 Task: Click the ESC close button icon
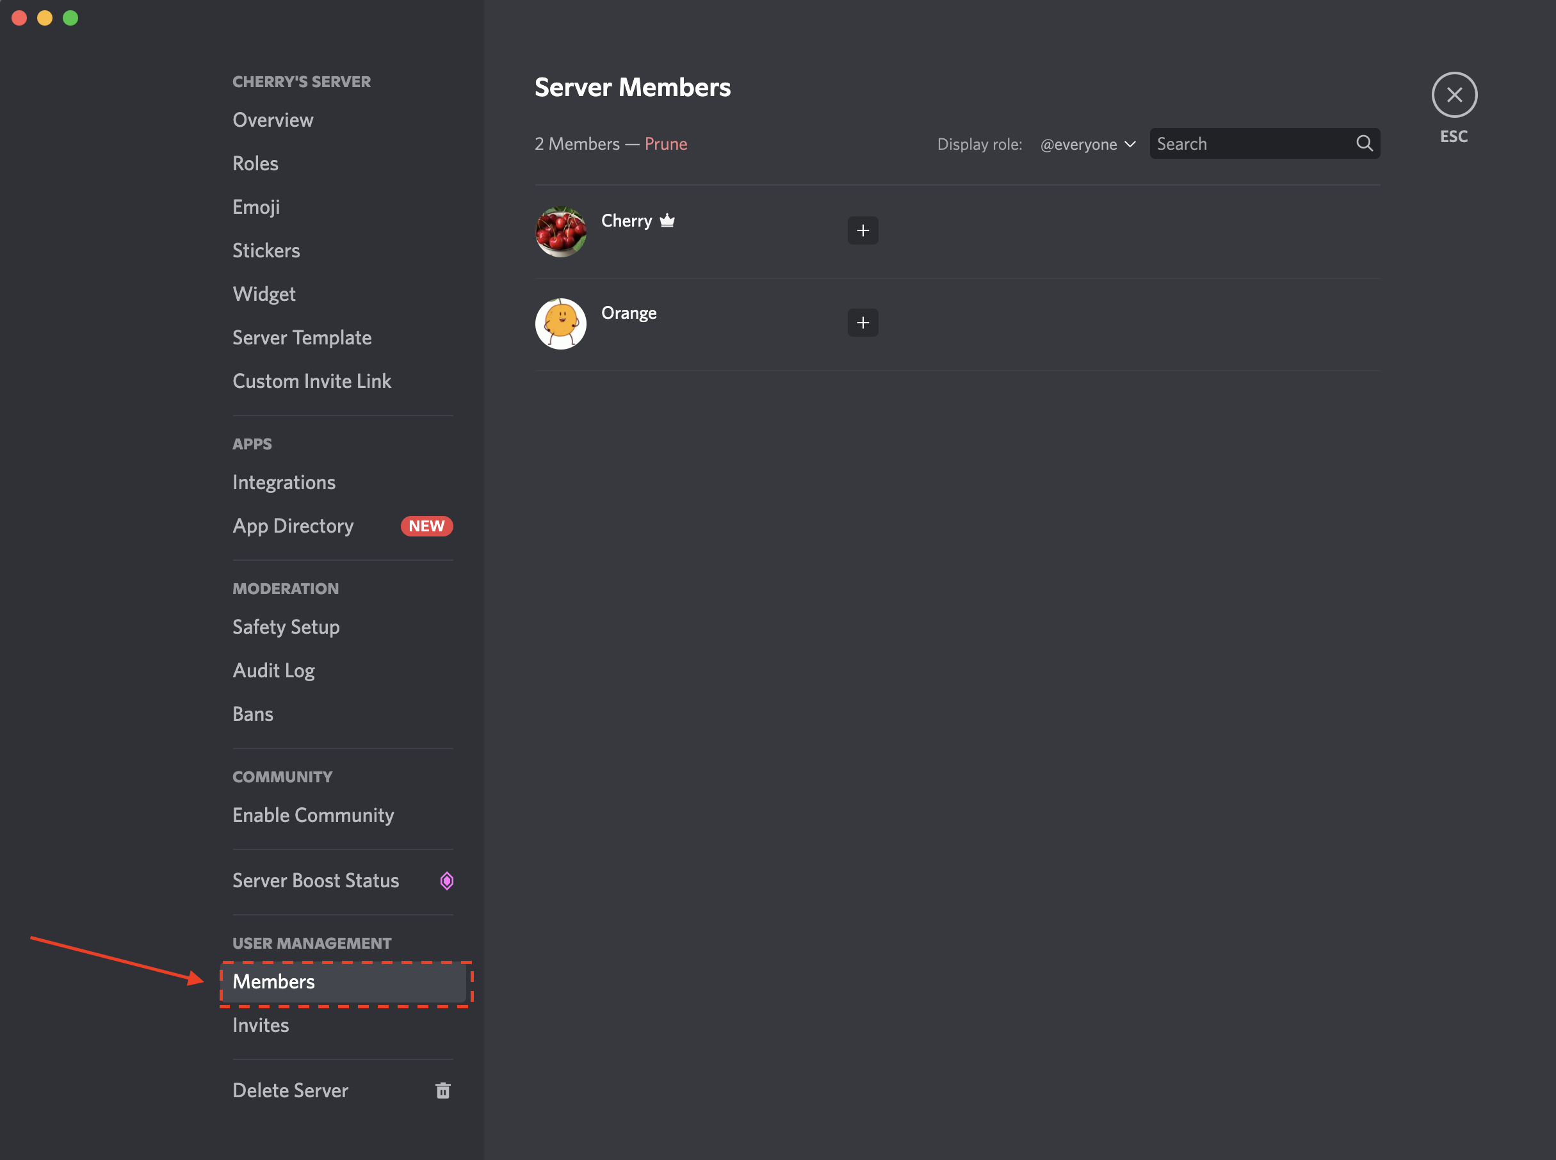point(1452,95)
